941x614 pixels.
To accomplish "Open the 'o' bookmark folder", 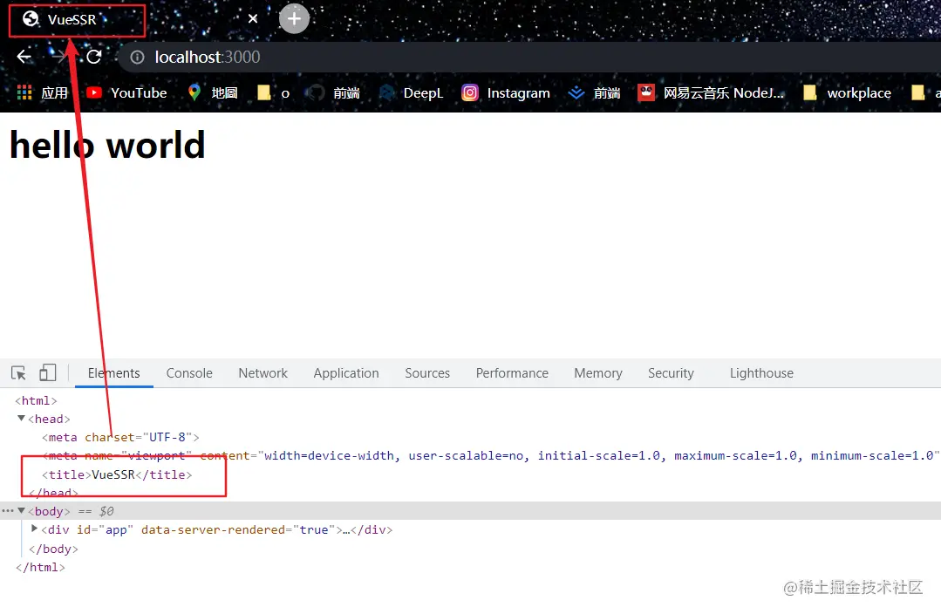I will pyautogui.click(x=273, y=92).
